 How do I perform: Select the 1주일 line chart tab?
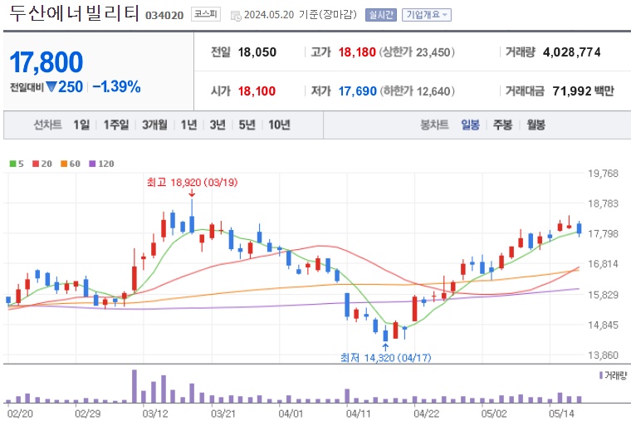tap(116, 125)
